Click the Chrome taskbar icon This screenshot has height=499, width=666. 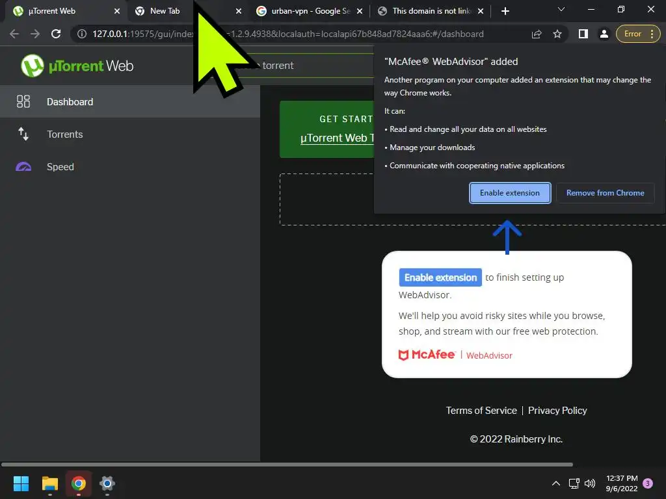coord(79,483)
